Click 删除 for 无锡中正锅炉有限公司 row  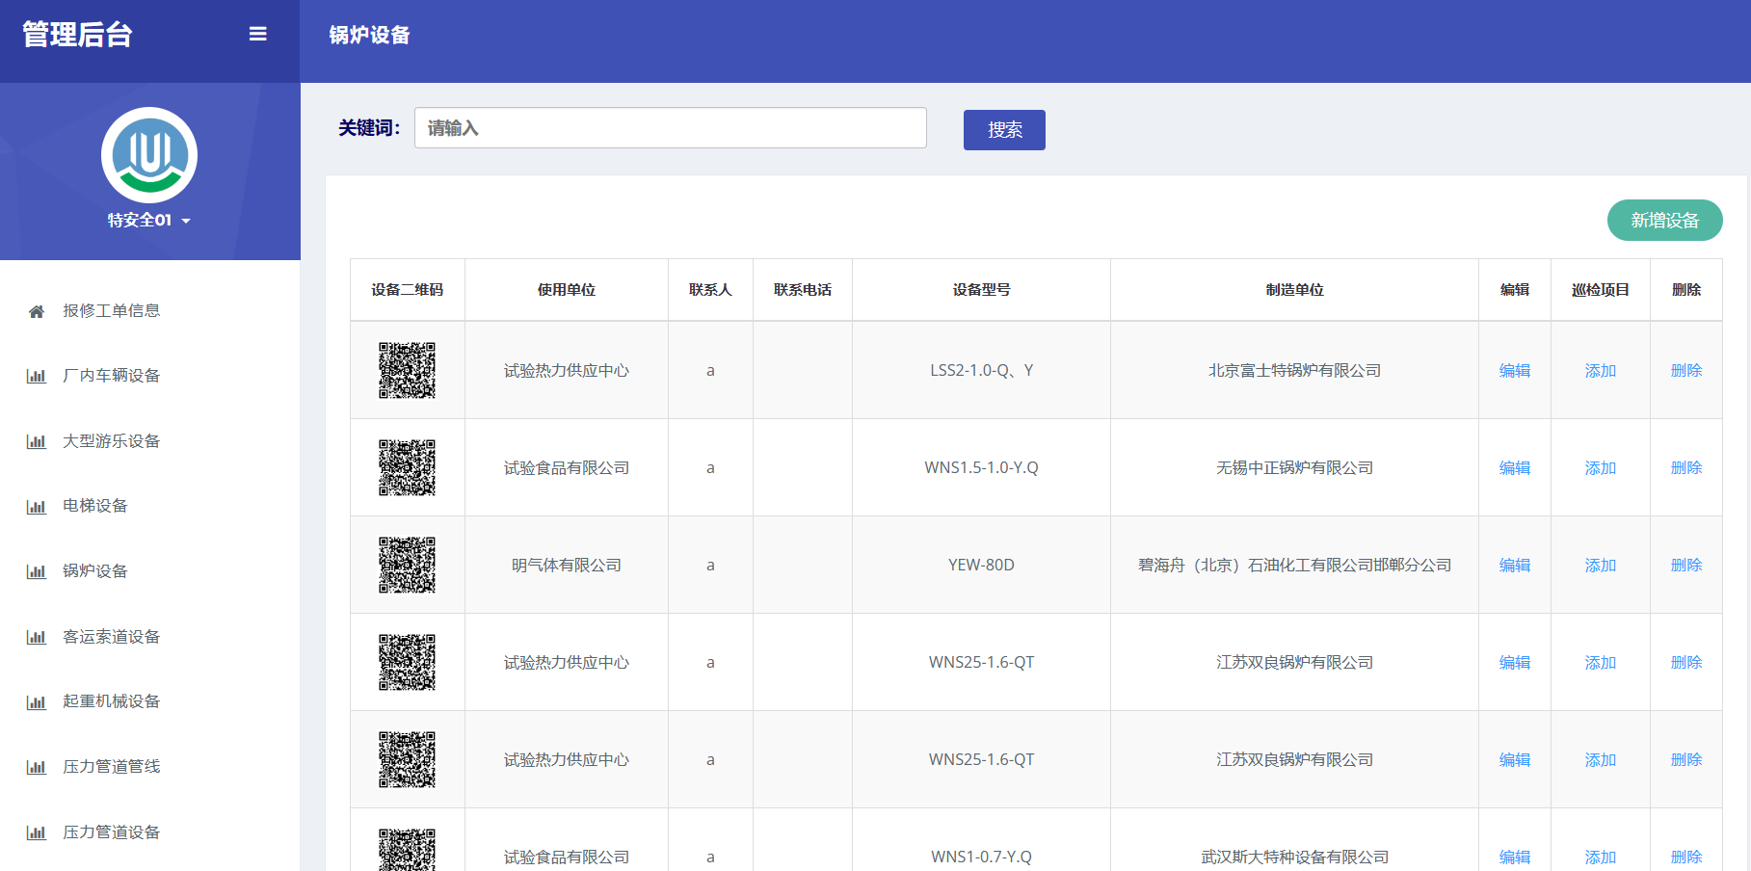coord(1686,467)
